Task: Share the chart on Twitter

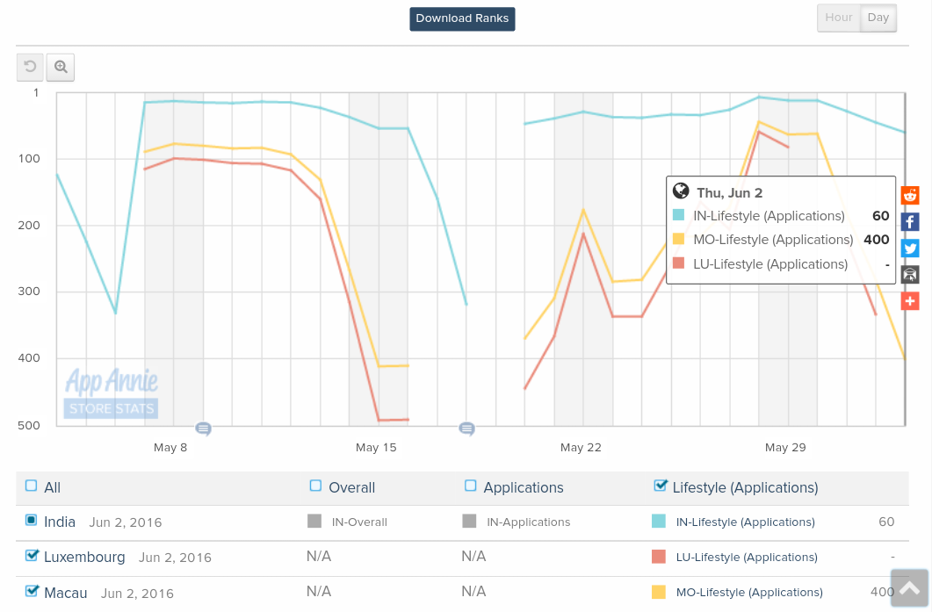Action: point(910,248)
